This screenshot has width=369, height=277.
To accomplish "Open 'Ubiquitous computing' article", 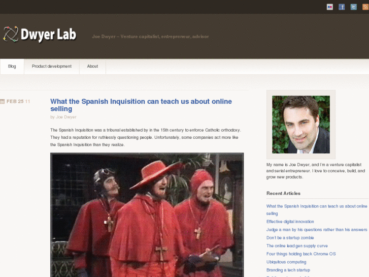I will pos(286,262).
